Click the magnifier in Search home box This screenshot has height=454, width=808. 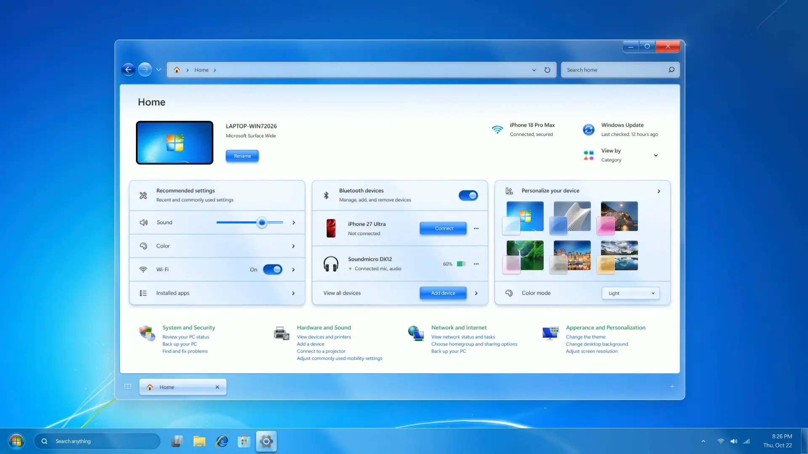(671, 70)
